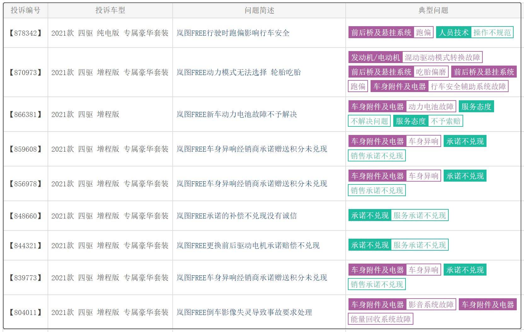Click the 车身异响 tag in row 839773

(423, 270)
